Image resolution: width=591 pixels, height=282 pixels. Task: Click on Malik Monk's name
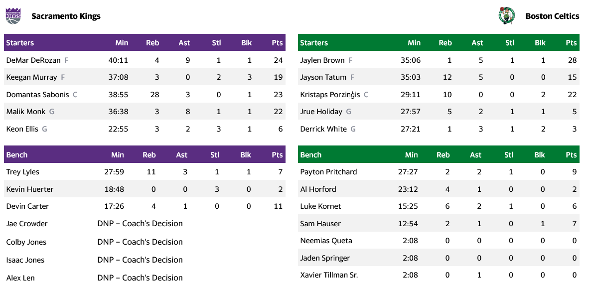(x=25, y=112)
